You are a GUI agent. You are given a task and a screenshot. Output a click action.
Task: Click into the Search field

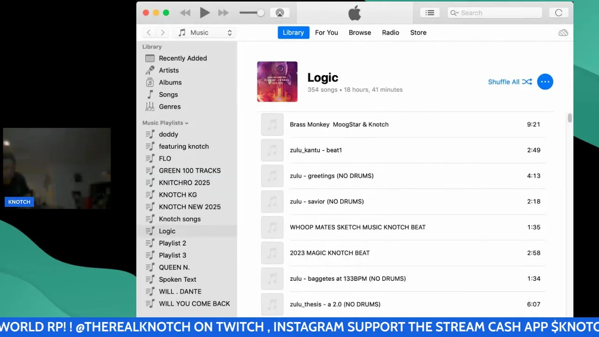coord(495,13)
